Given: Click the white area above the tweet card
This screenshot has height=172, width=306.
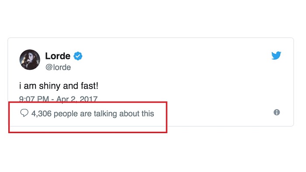Looking at the screenshot, I should click(153, 18).
